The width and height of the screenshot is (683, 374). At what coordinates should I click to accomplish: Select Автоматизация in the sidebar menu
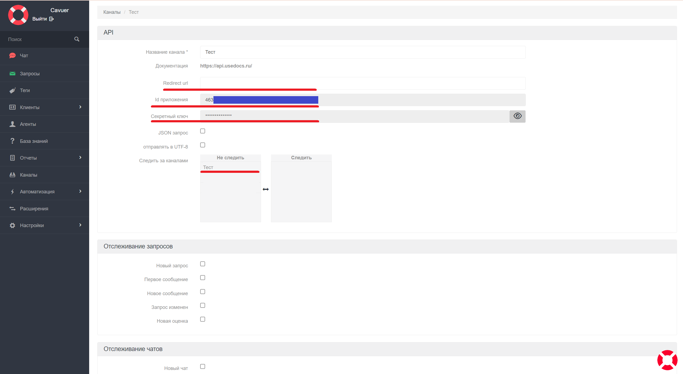(x=37, y=191)
